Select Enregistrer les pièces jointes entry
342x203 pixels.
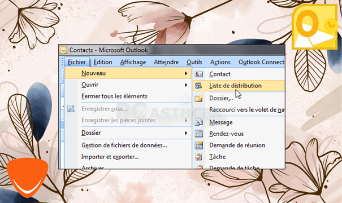[128, 120]
